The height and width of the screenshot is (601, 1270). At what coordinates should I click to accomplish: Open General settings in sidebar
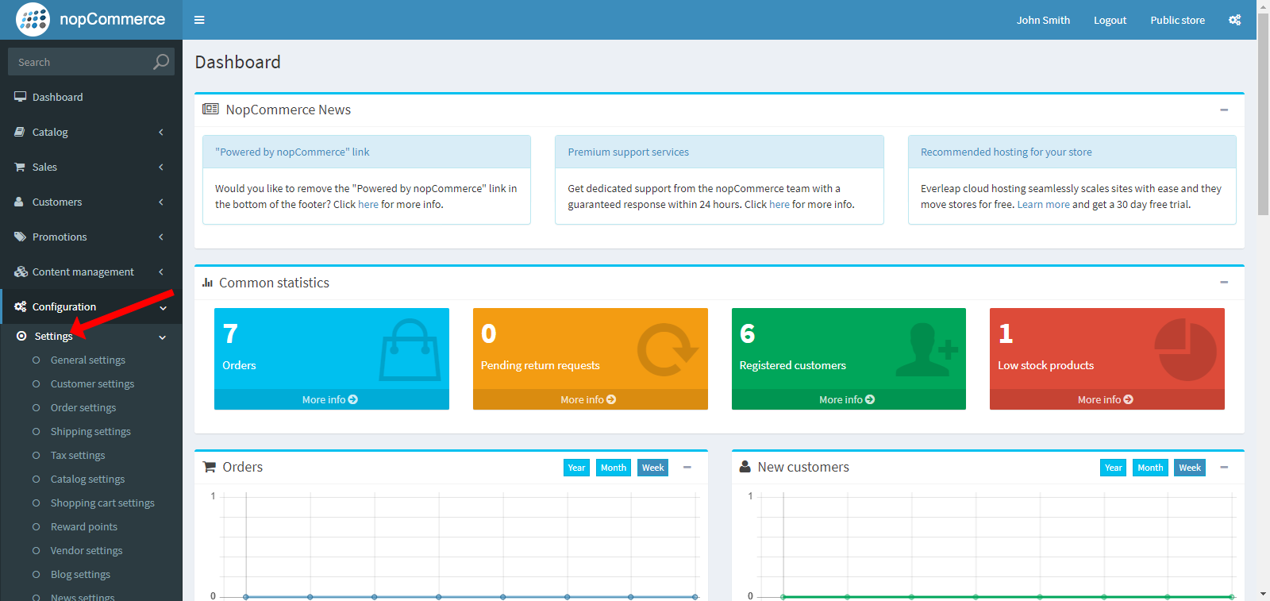point(88,360)
